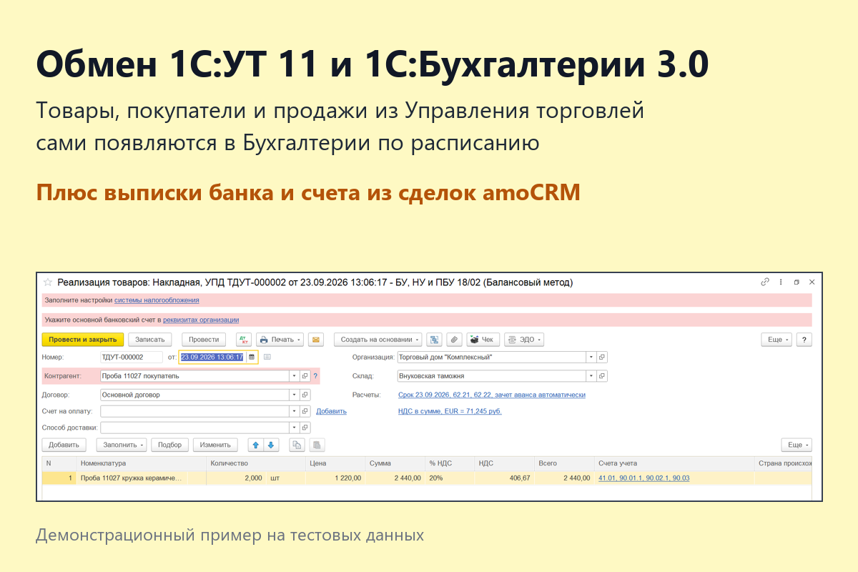The height and width of the screenshot is (572, 858).
Task: Move table row up with arrow
Action: click(255, 445)
